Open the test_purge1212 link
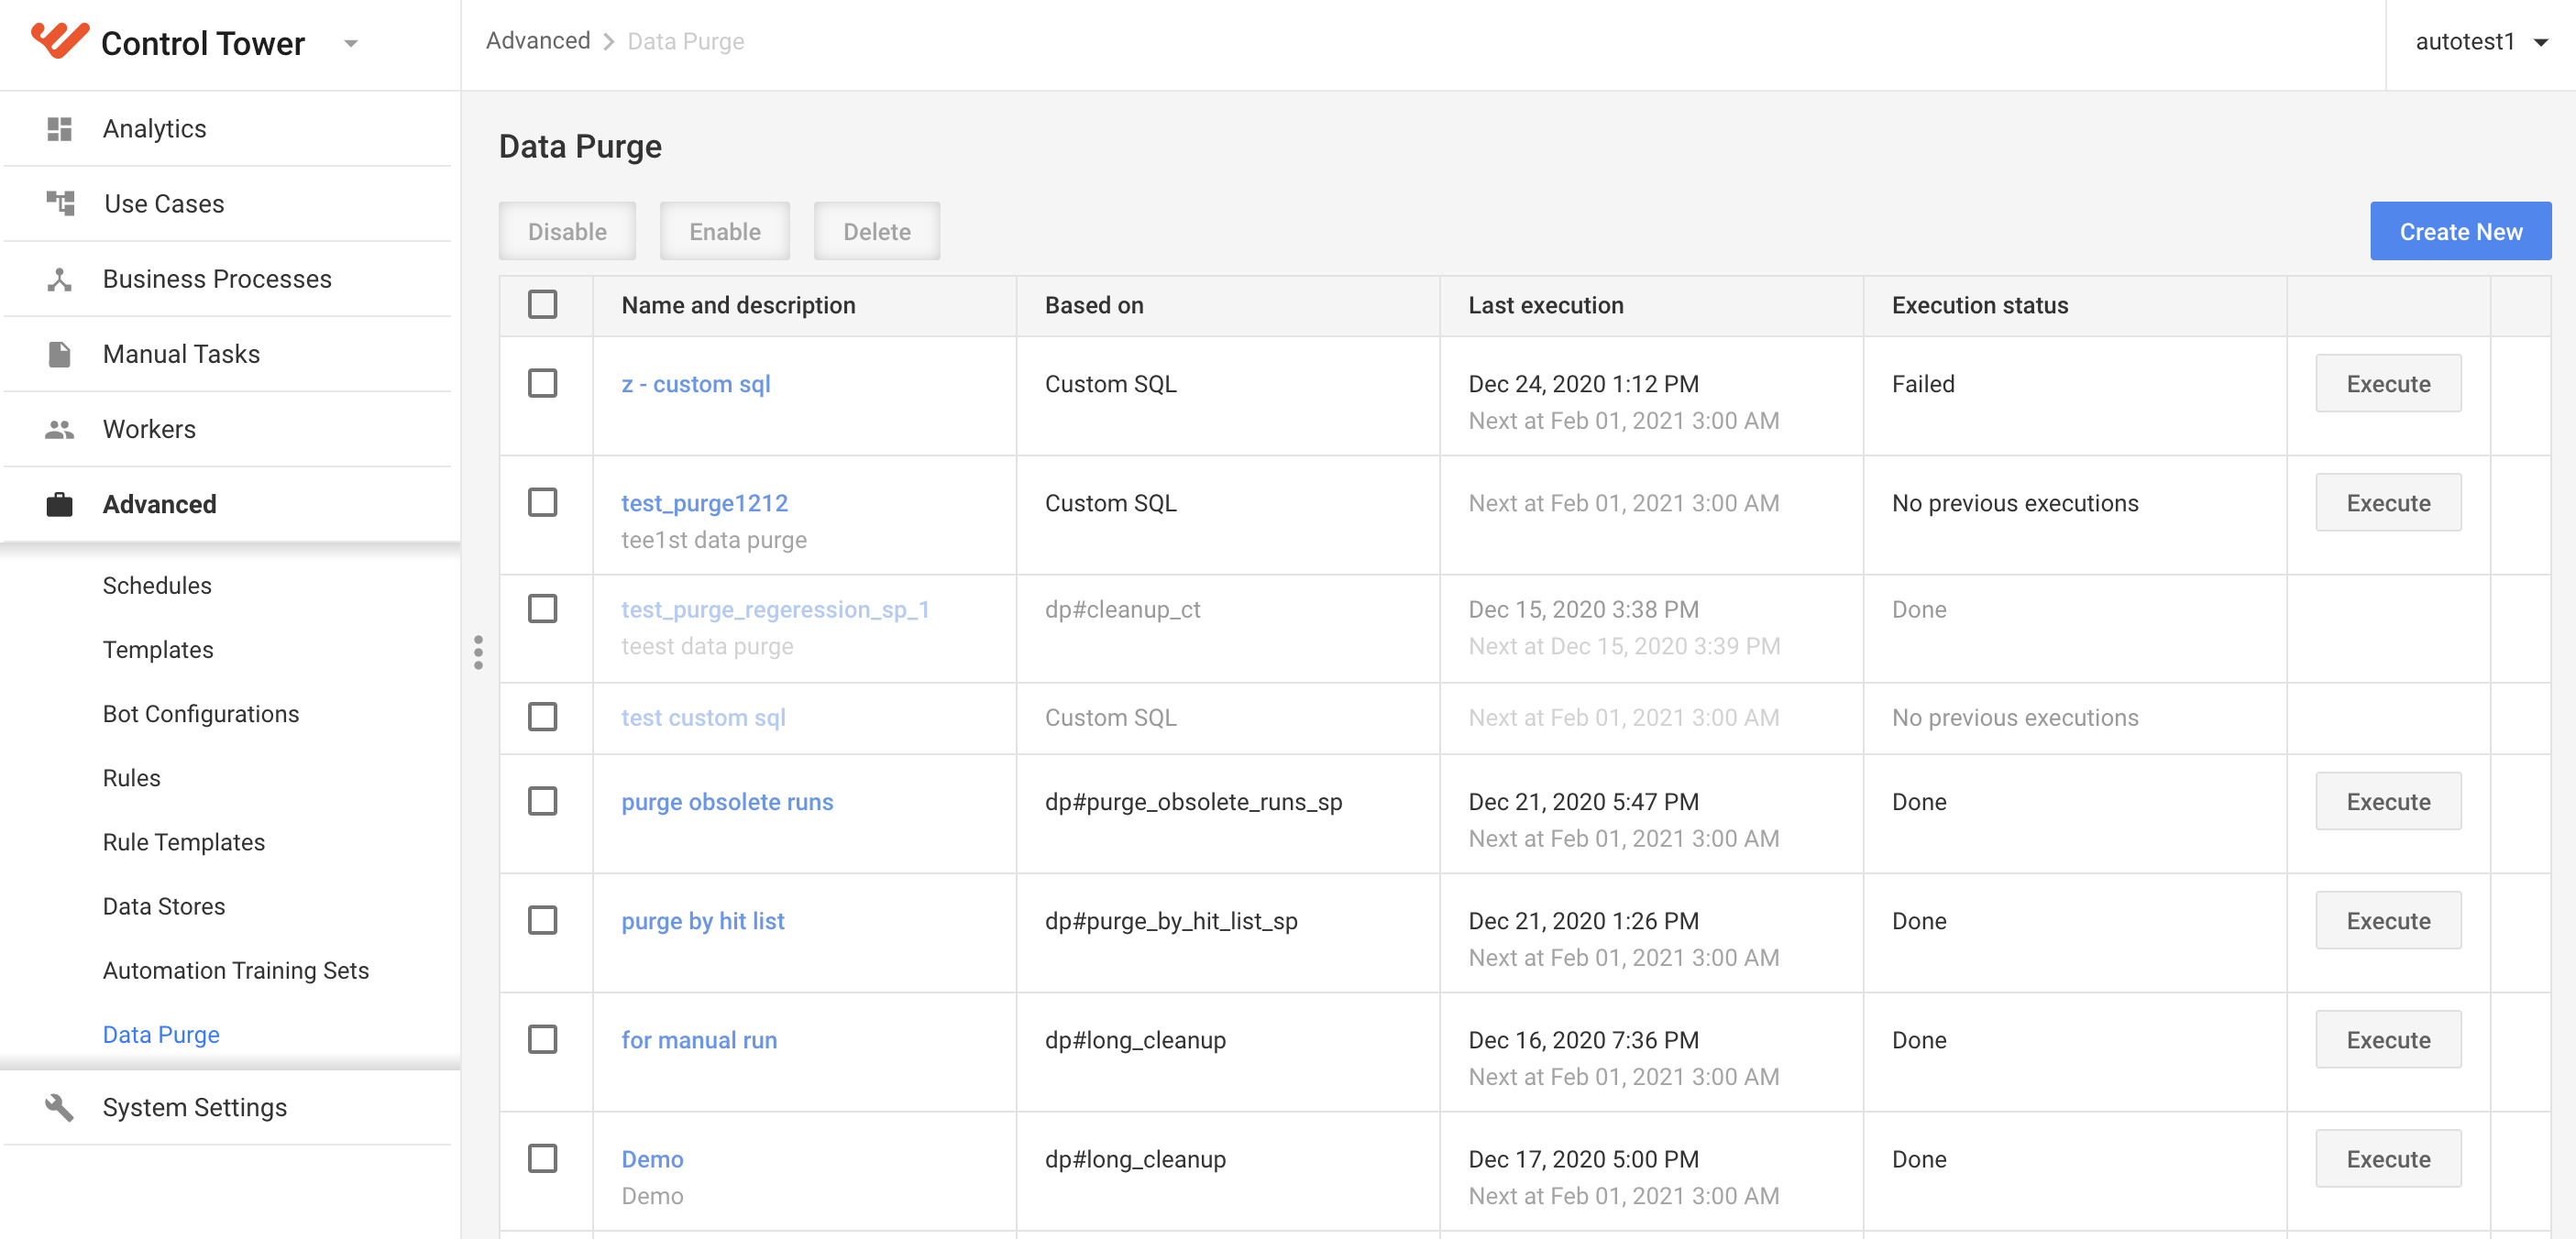The image size is (2576, 1239). click(x=704, y=503)
